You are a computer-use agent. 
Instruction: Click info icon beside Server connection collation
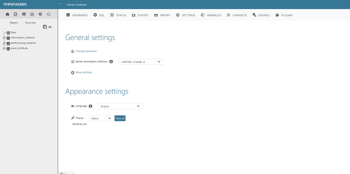coord(111,61)
